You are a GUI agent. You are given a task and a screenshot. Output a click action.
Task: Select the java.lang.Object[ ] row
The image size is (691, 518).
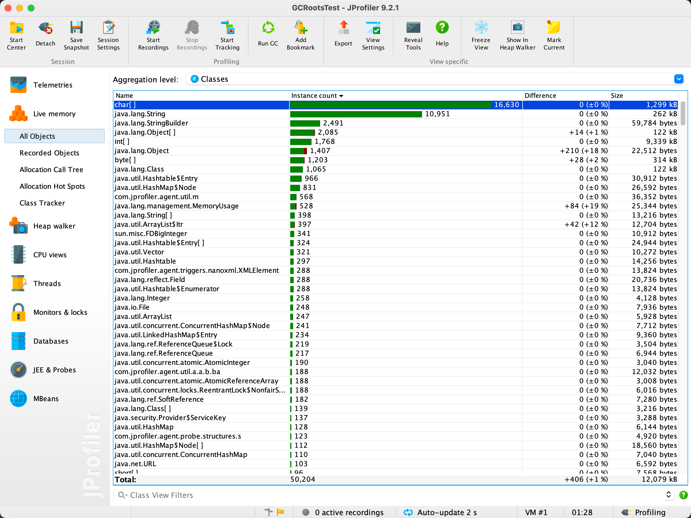point(396,132)
